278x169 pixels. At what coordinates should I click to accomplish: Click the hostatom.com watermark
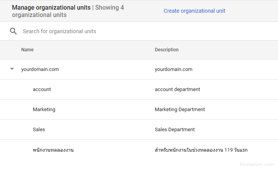[x=257, y=164]
